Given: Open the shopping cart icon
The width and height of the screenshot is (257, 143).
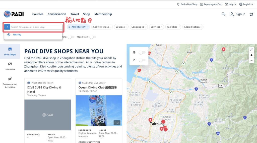Looking at the screenshot, I should (251, 14).
